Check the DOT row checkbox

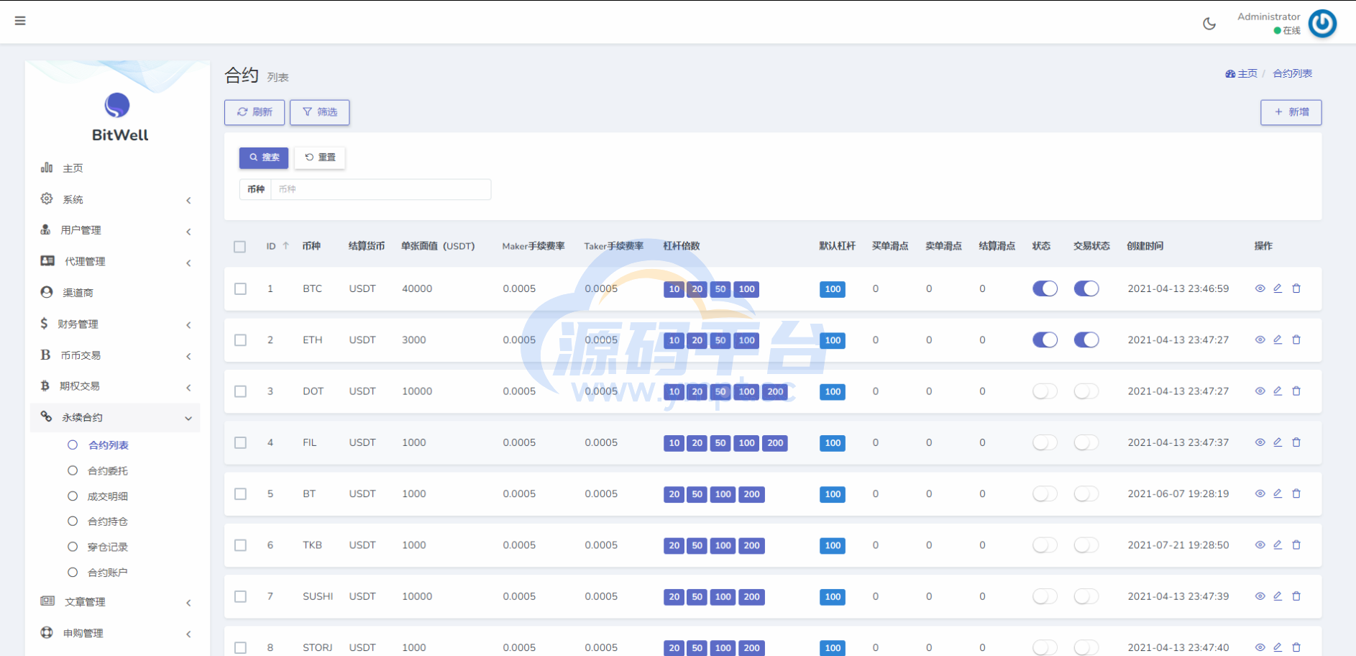[240, 391]
